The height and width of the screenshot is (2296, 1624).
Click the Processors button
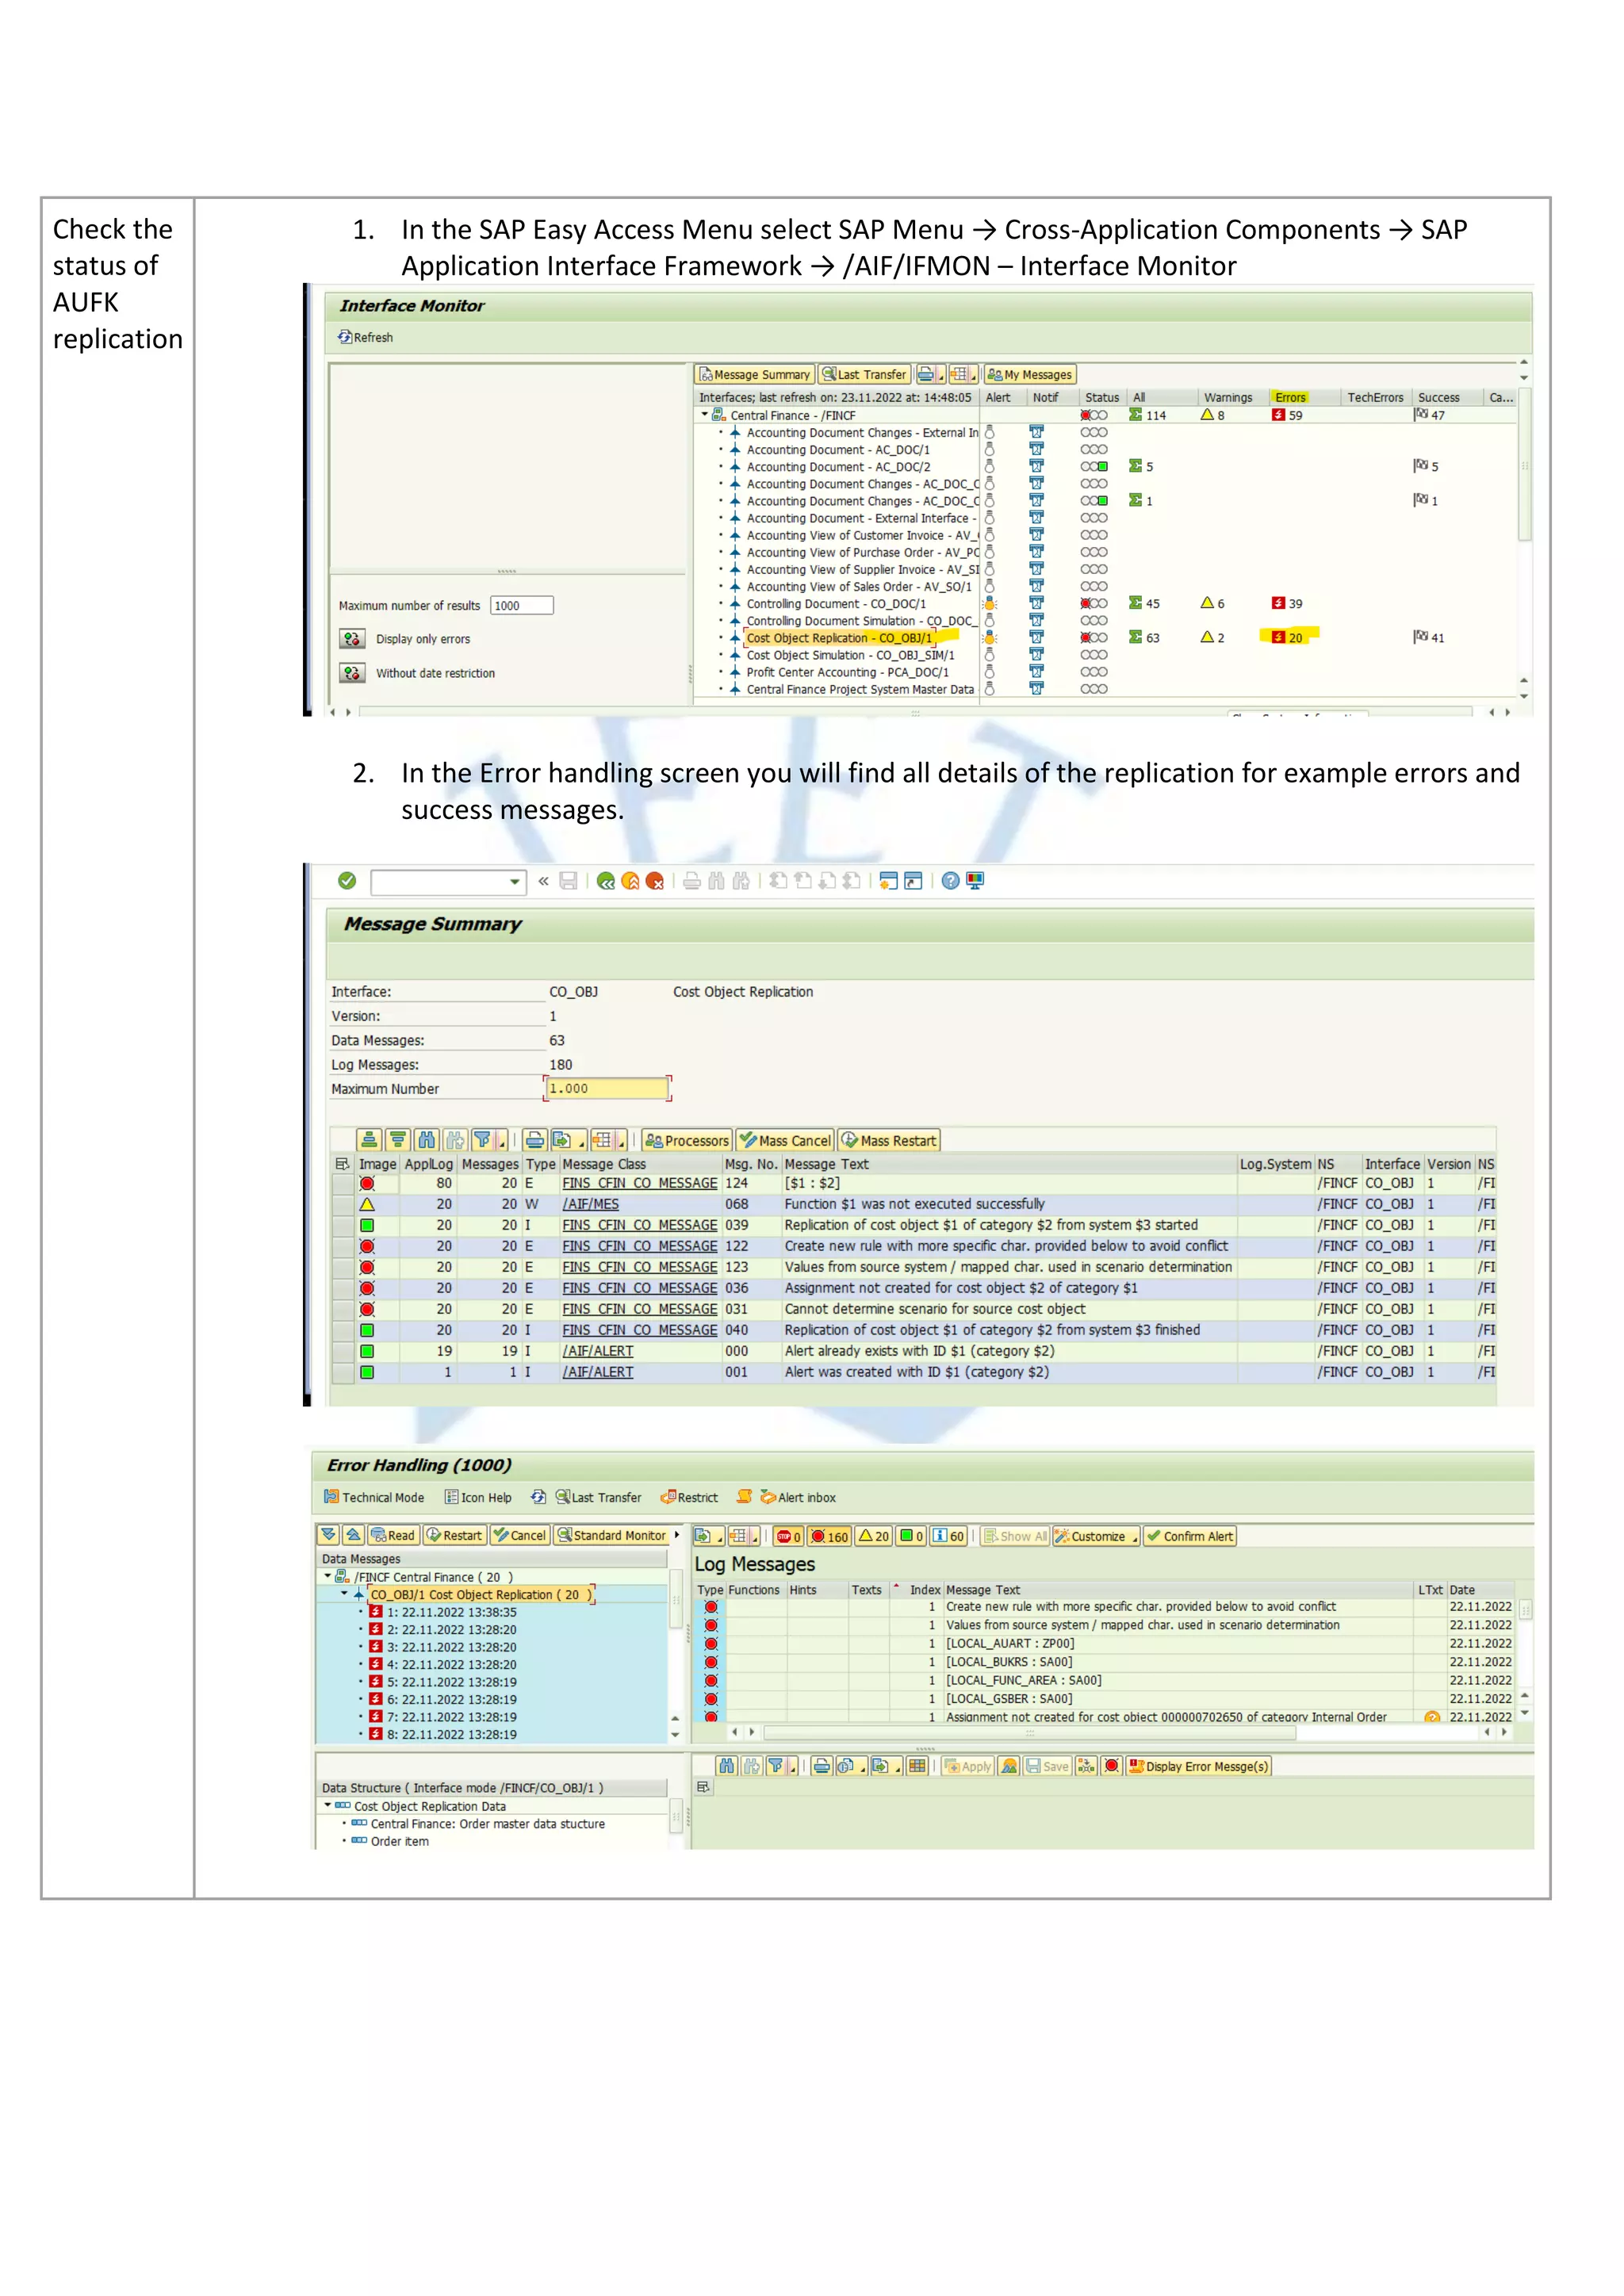click(686, 1141)
